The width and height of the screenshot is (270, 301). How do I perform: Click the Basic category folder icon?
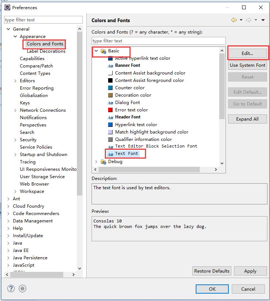103,51
